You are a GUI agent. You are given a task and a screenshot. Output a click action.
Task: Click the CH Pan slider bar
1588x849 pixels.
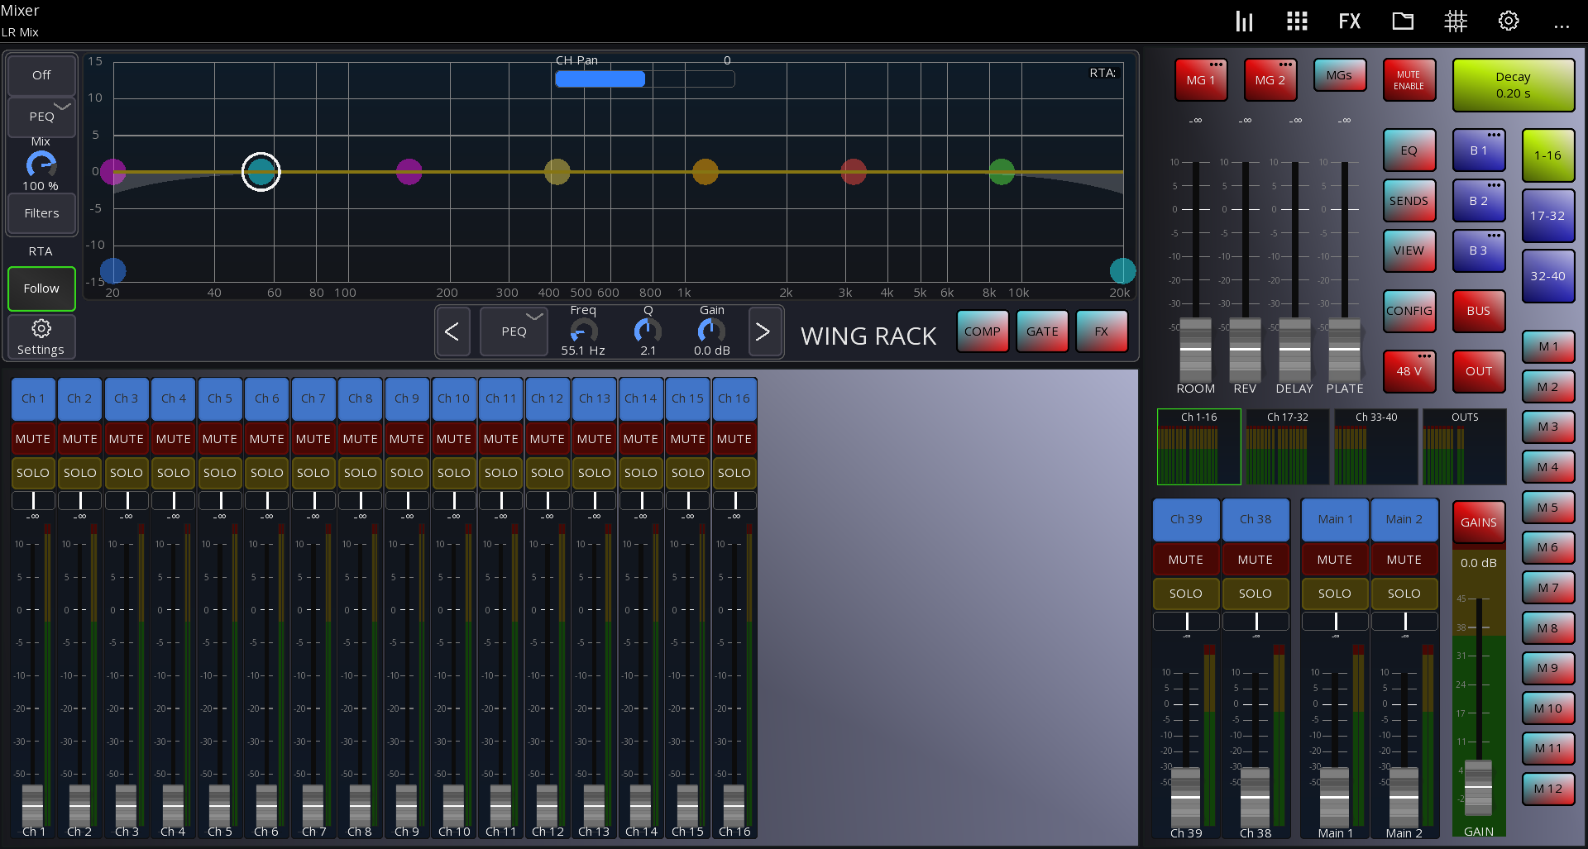tap(644, 79)
